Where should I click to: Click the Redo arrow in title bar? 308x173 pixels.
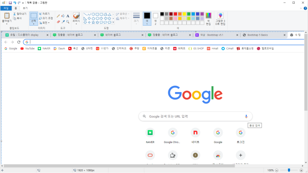[19, 3]
